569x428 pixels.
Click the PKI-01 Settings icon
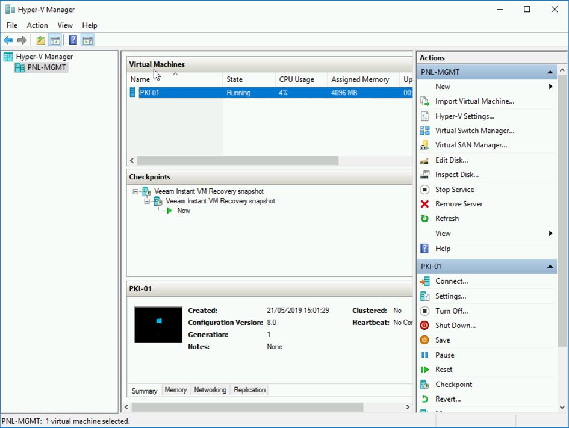(424, 296)
